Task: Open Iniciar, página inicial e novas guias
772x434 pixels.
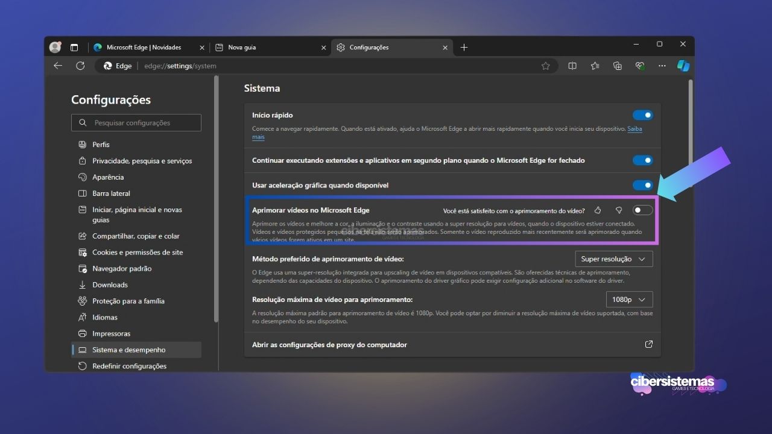Action: tap(136, 215)
